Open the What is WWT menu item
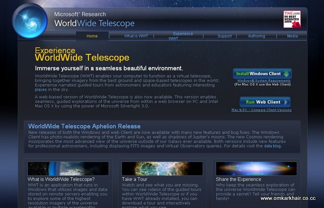Viewport: 324px width, 208px height. point(136,36)
